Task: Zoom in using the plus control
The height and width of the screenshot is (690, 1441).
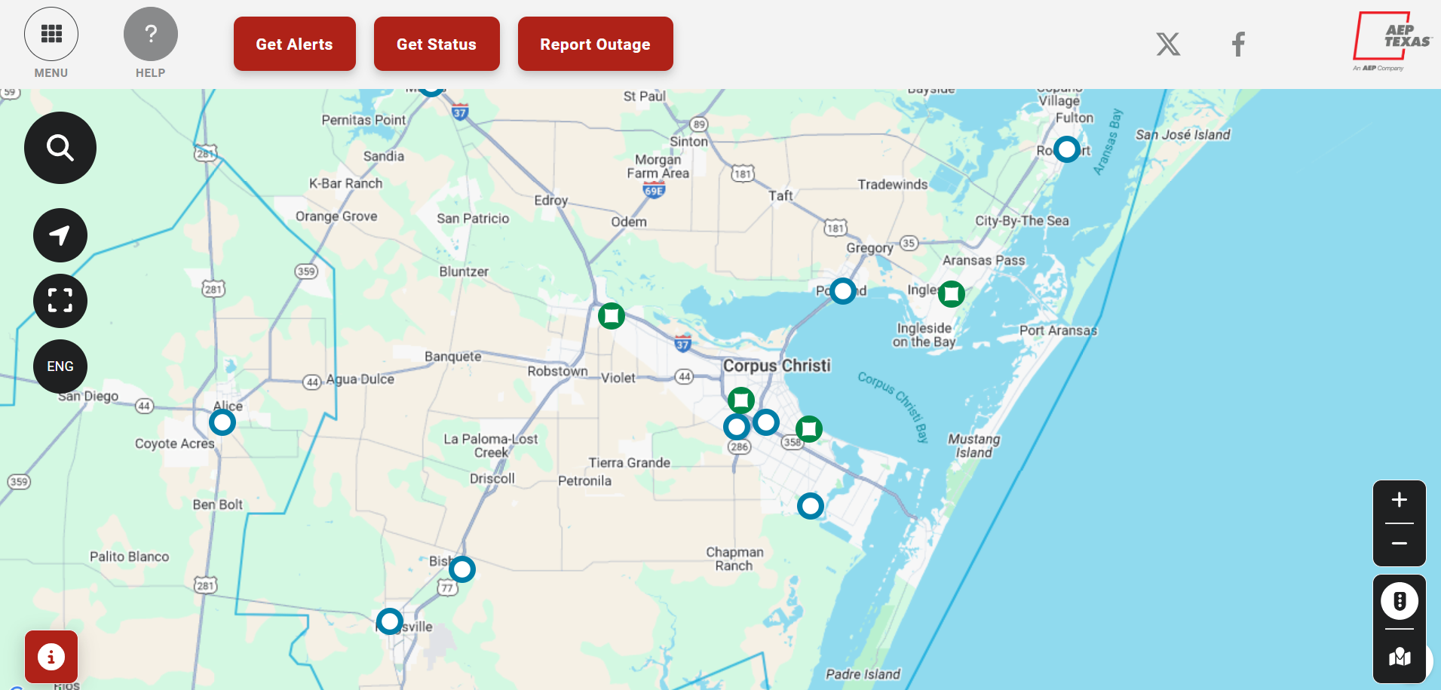Action: coord(1399,499)
